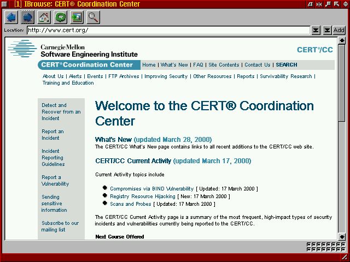
Task: Click the CERT/CC logo in the header
Action: [315, 50]
